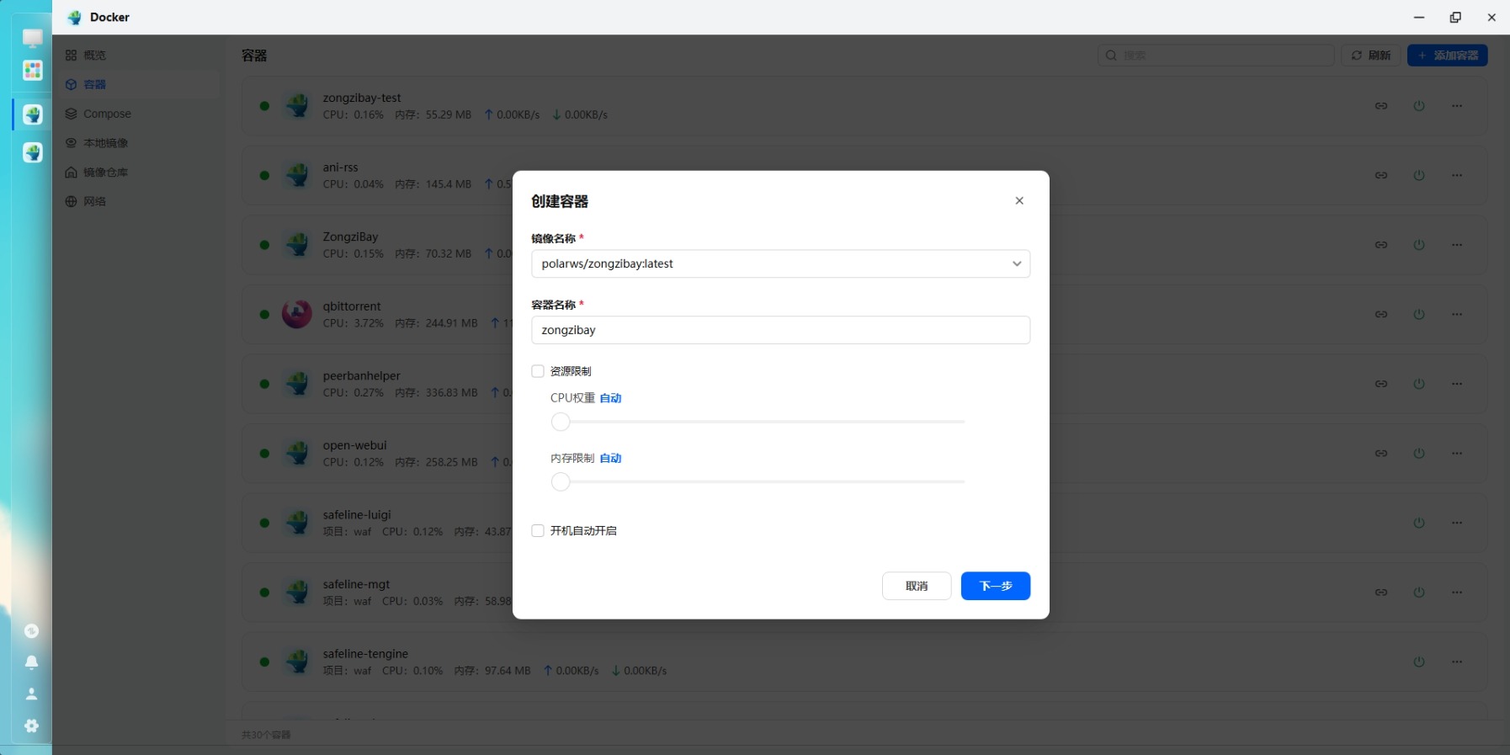The image size is (1510, 755).
Task: Click the 取消 button
Action: [x=917, y=586]
